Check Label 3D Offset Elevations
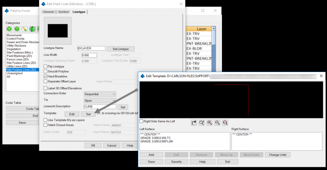Viewport: 327px width, 170px height. tap(45, 88)
